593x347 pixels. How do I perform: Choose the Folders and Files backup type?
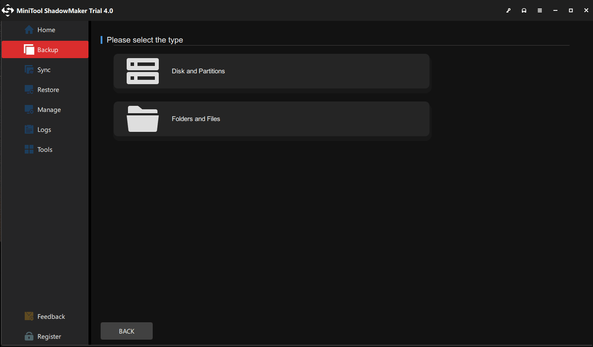[272, 119]
